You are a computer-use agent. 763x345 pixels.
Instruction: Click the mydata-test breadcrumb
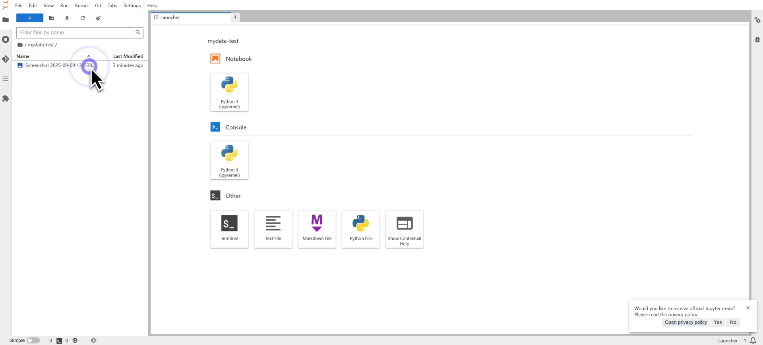41,45
